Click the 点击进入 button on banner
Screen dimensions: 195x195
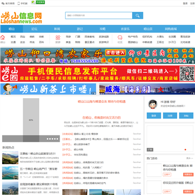click(x=115, y=53)
